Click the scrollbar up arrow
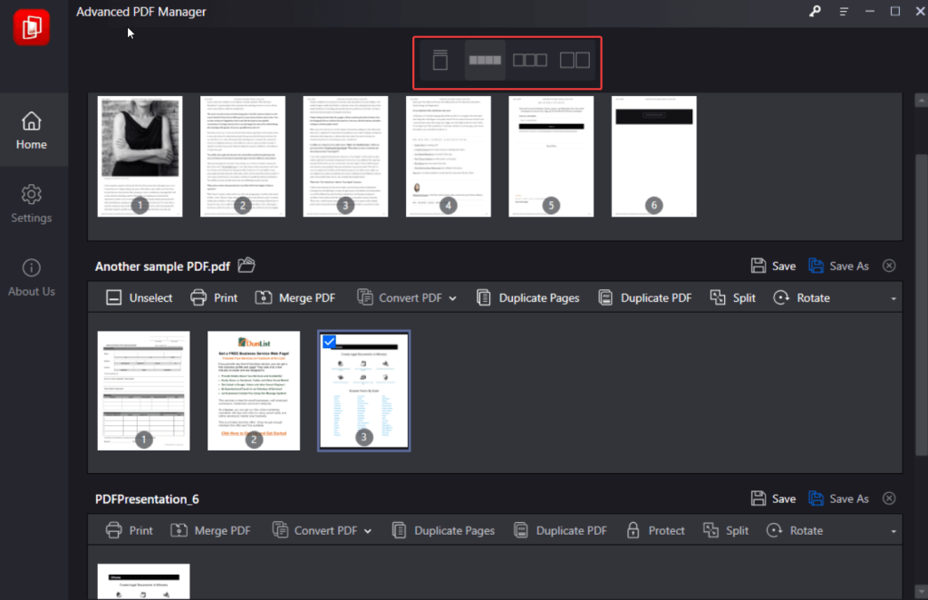The height and width of the screenshot is (600, 928). [922, 102]
